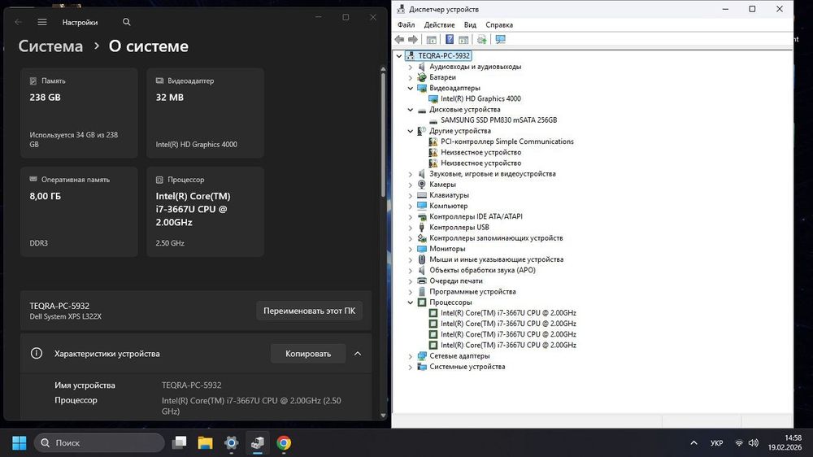Select the Intel(R) HD Graphics 4000 device
The width and height of the screenshot is (813, 457).
(480, 98)
